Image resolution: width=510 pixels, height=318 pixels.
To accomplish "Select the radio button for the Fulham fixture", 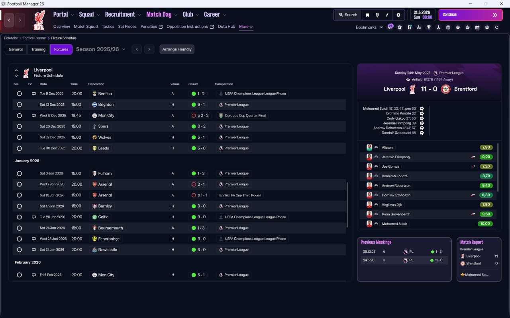I will click(19, 173).
